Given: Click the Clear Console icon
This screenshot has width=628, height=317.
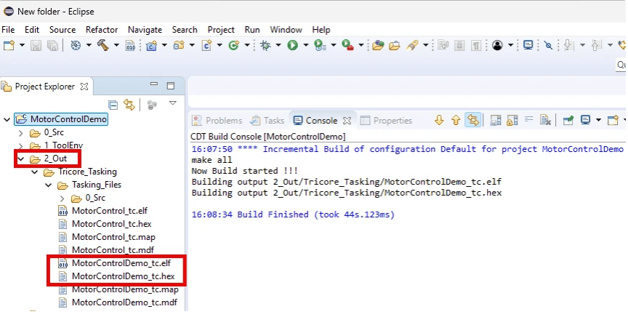Looking at the screenshot, I should pos(545,120).
